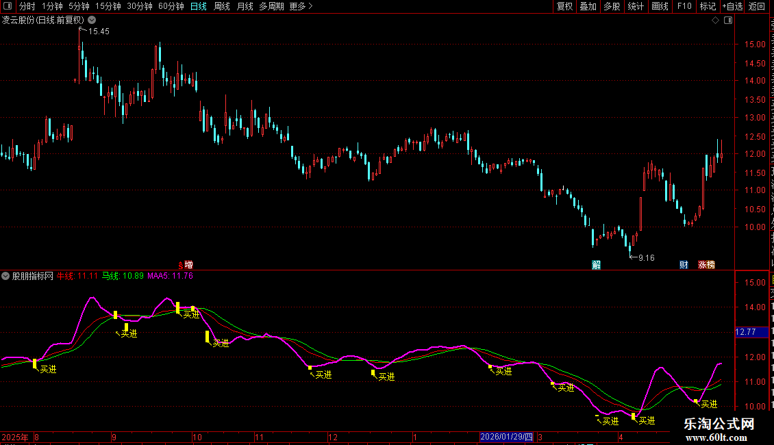Open F10 company information
Viewport: 774px width, 445px height.
684,6
